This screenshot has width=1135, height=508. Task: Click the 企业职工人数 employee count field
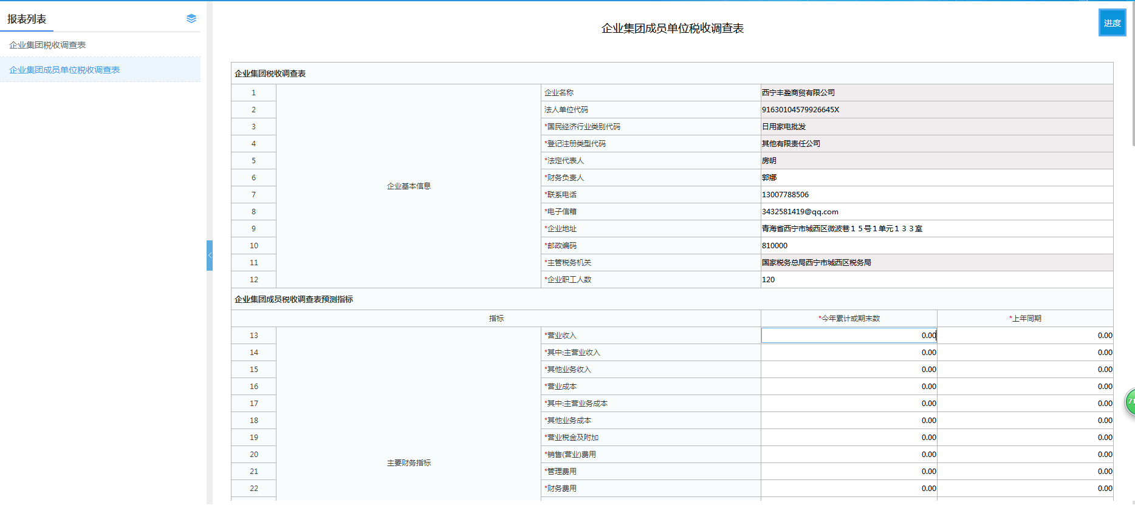(x=936, y=280)
